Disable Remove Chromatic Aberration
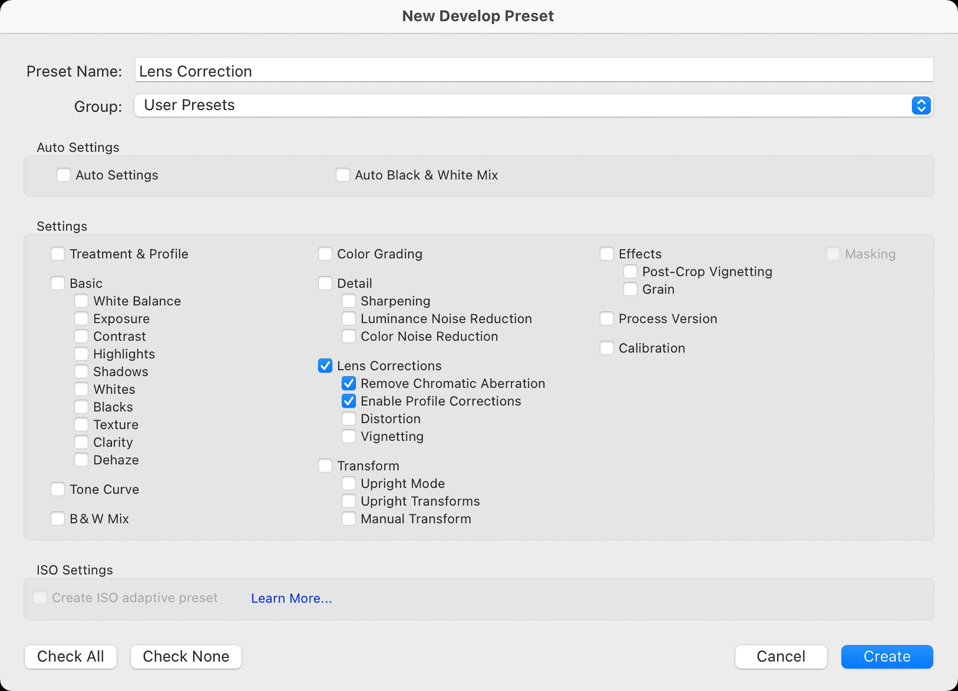Image resolution: width=958 pixels, height=691 pixels. pos(349,383)
